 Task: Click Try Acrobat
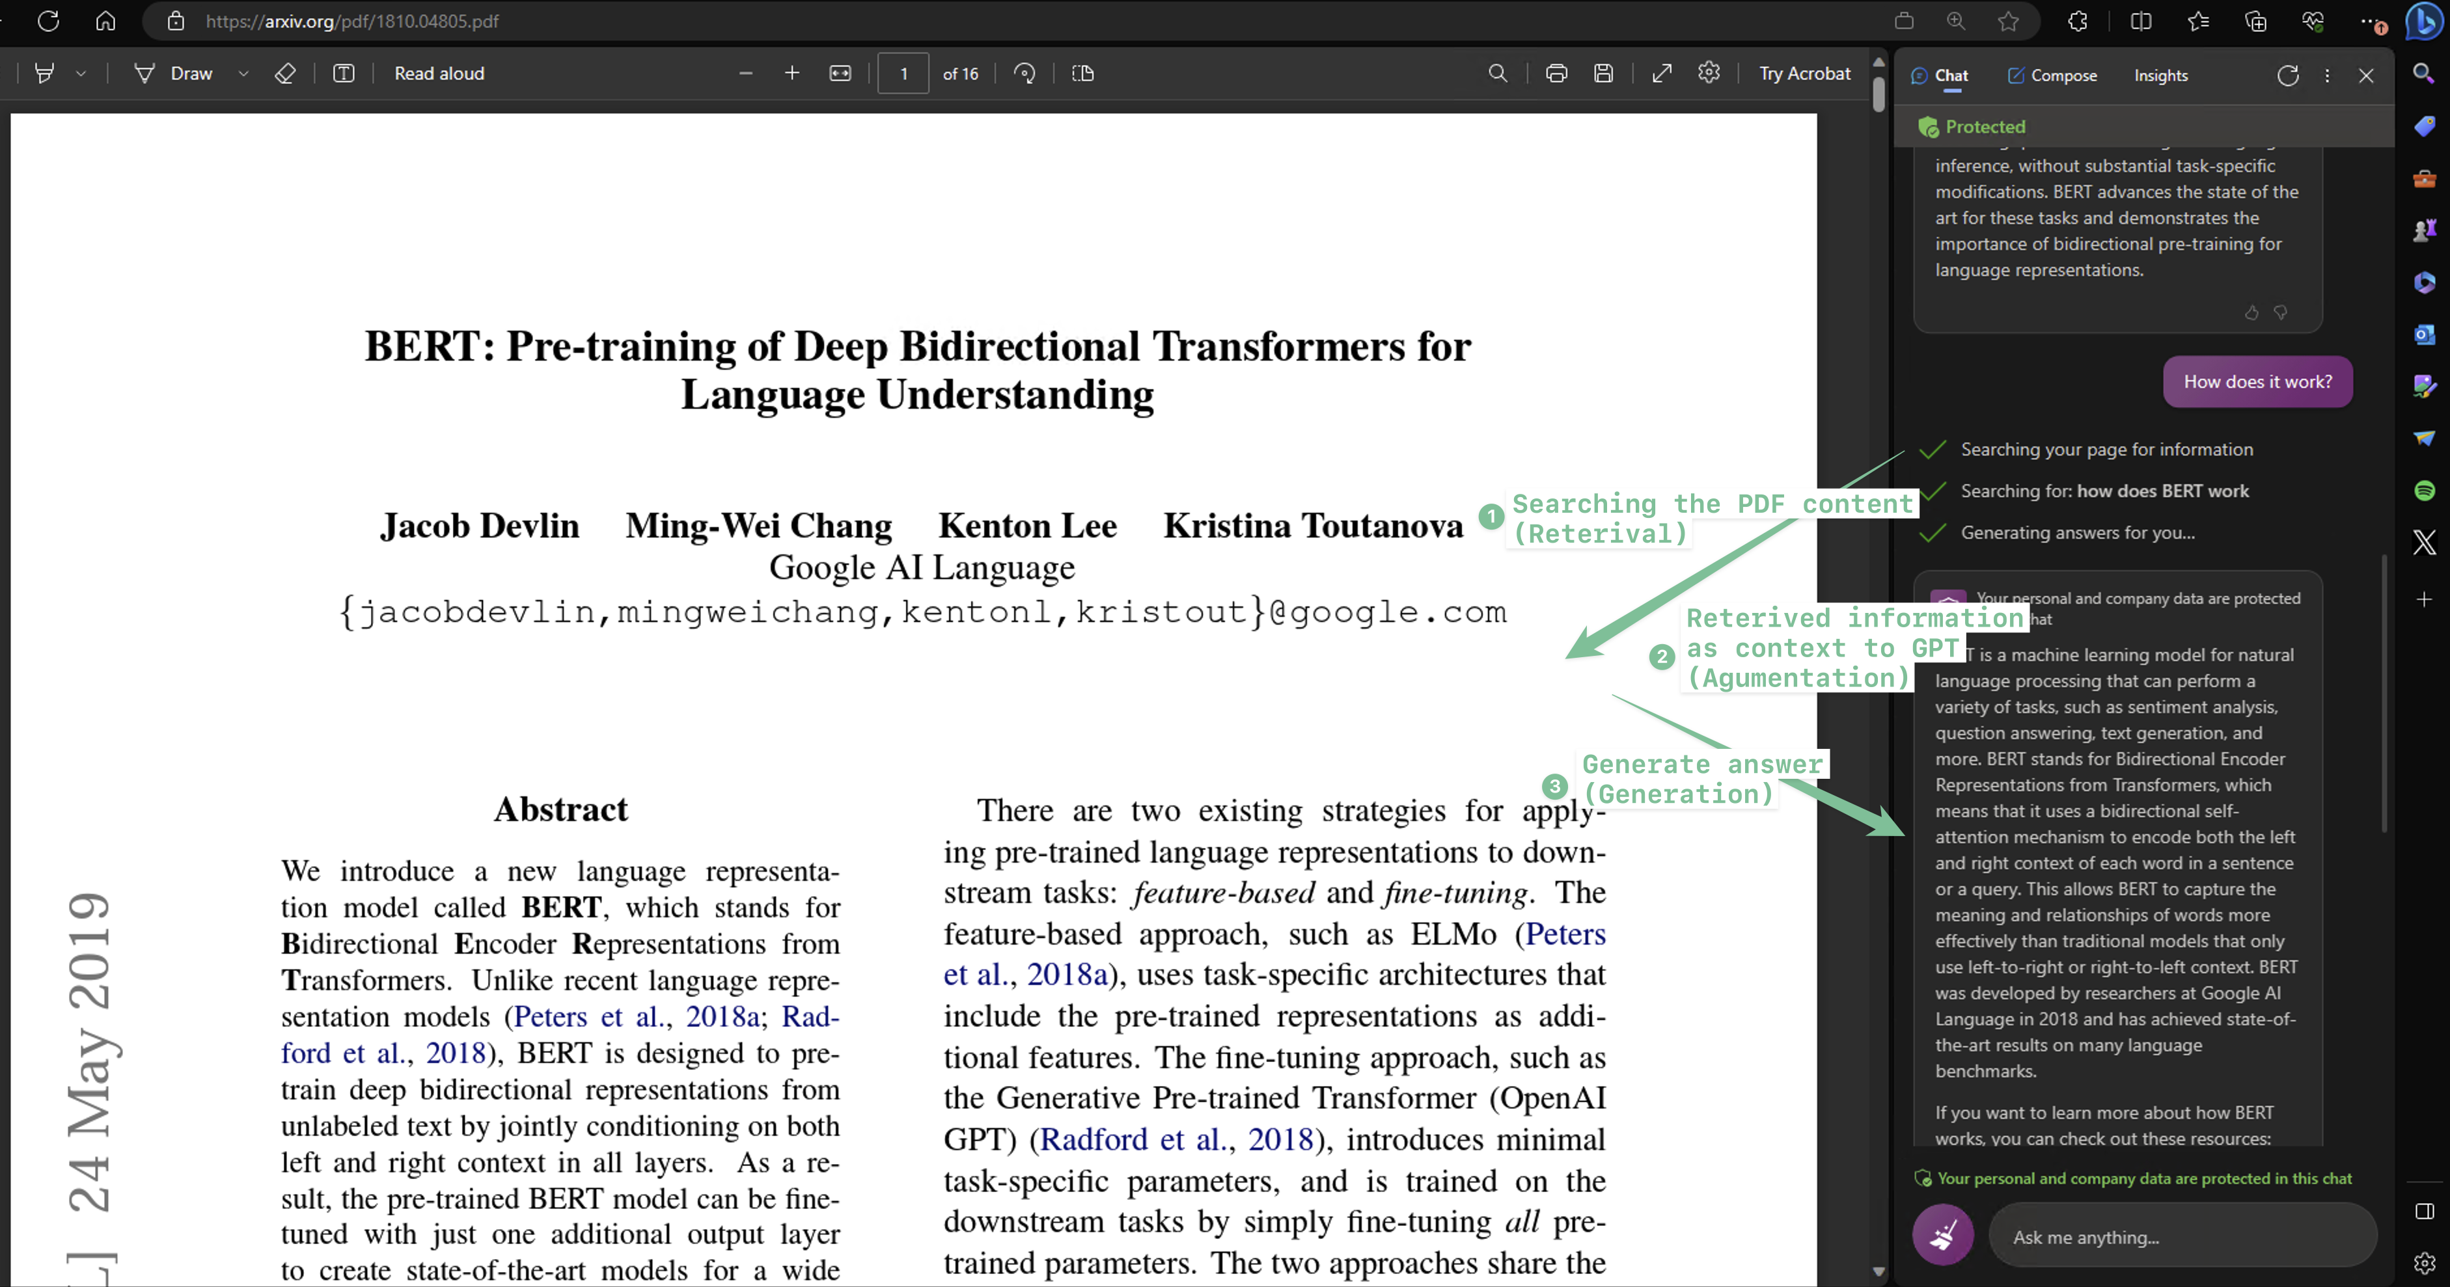[x=1804, y=73]
